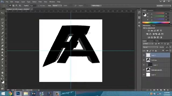Select the Eyedropper tool
Screen dimensions: 172x96
click(x=2, y=29)
